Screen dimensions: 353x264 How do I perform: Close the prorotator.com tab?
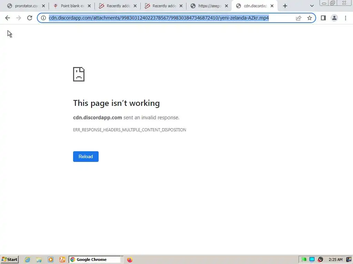pos(43,6)
